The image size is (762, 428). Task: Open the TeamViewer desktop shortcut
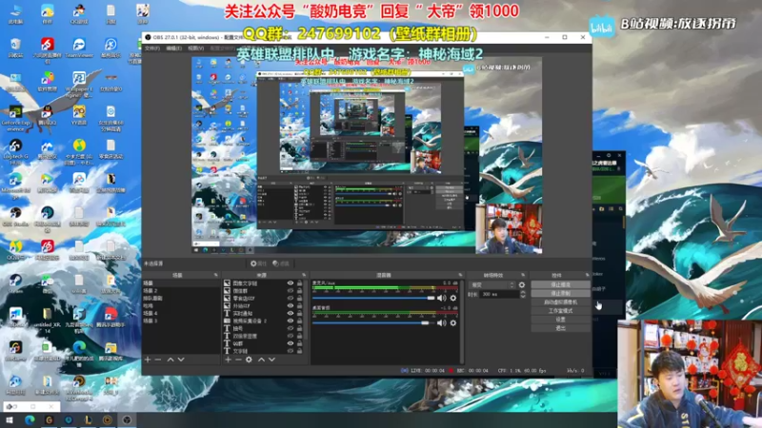tap(79, 49)
